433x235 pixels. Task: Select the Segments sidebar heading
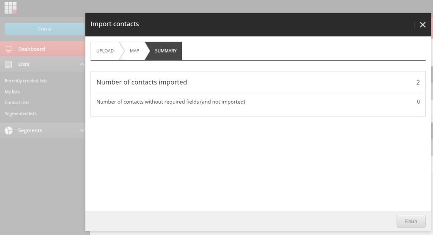[30, 130]
